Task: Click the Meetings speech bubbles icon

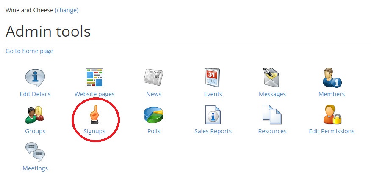Action: pos(35,152)
